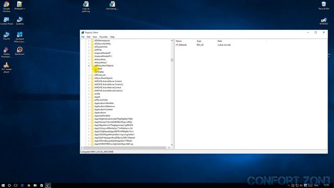
Task: Open the Favorites menu
Action: coord(103,37)
